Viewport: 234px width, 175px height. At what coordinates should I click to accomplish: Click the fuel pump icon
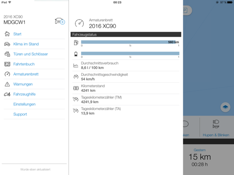76,42
